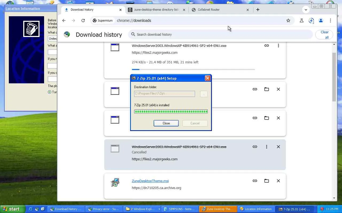Click the green 7-Zip installation progress bar

[x=171, y=112]
